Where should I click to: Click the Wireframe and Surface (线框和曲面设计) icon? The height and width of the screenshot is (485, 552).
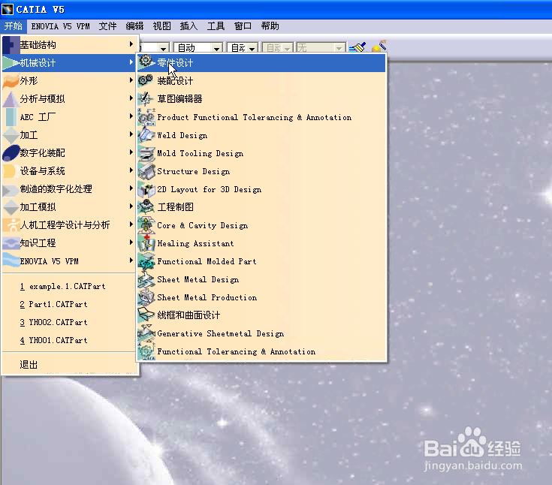coord(146,315)
